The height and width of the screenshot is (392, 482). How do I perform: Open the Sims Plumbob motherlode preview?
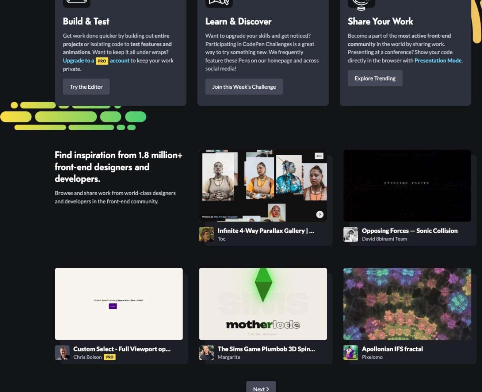point(263,304)
